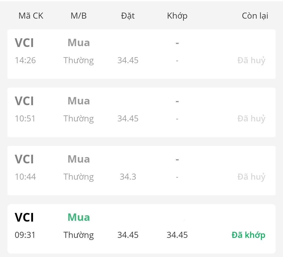Select the 10:51 order timestamp
Image resolution: width=283 pixels, height=257 pixels.
coord(25,119)
